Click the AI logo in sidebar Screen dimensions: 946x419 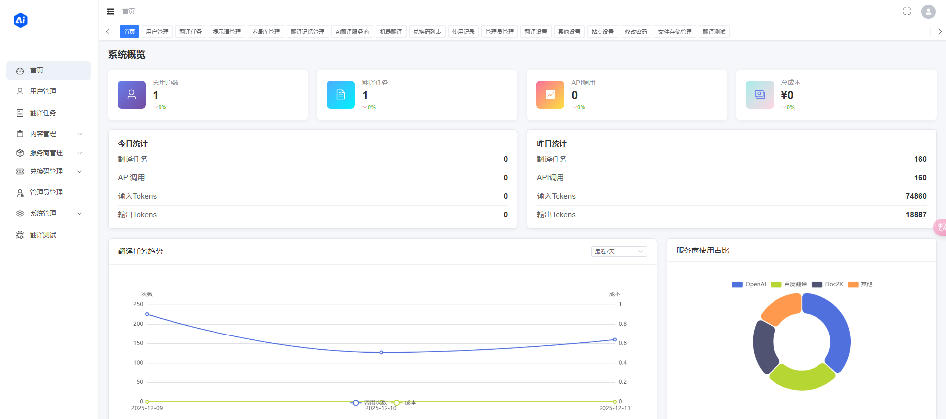point(21,20)
